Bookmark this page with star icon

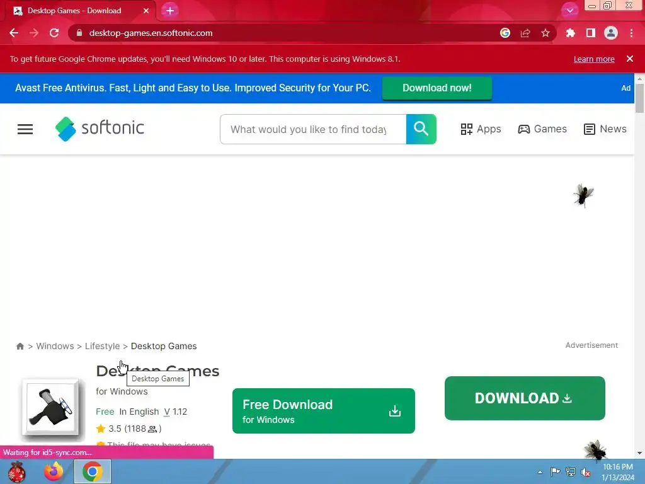(545, 33)
